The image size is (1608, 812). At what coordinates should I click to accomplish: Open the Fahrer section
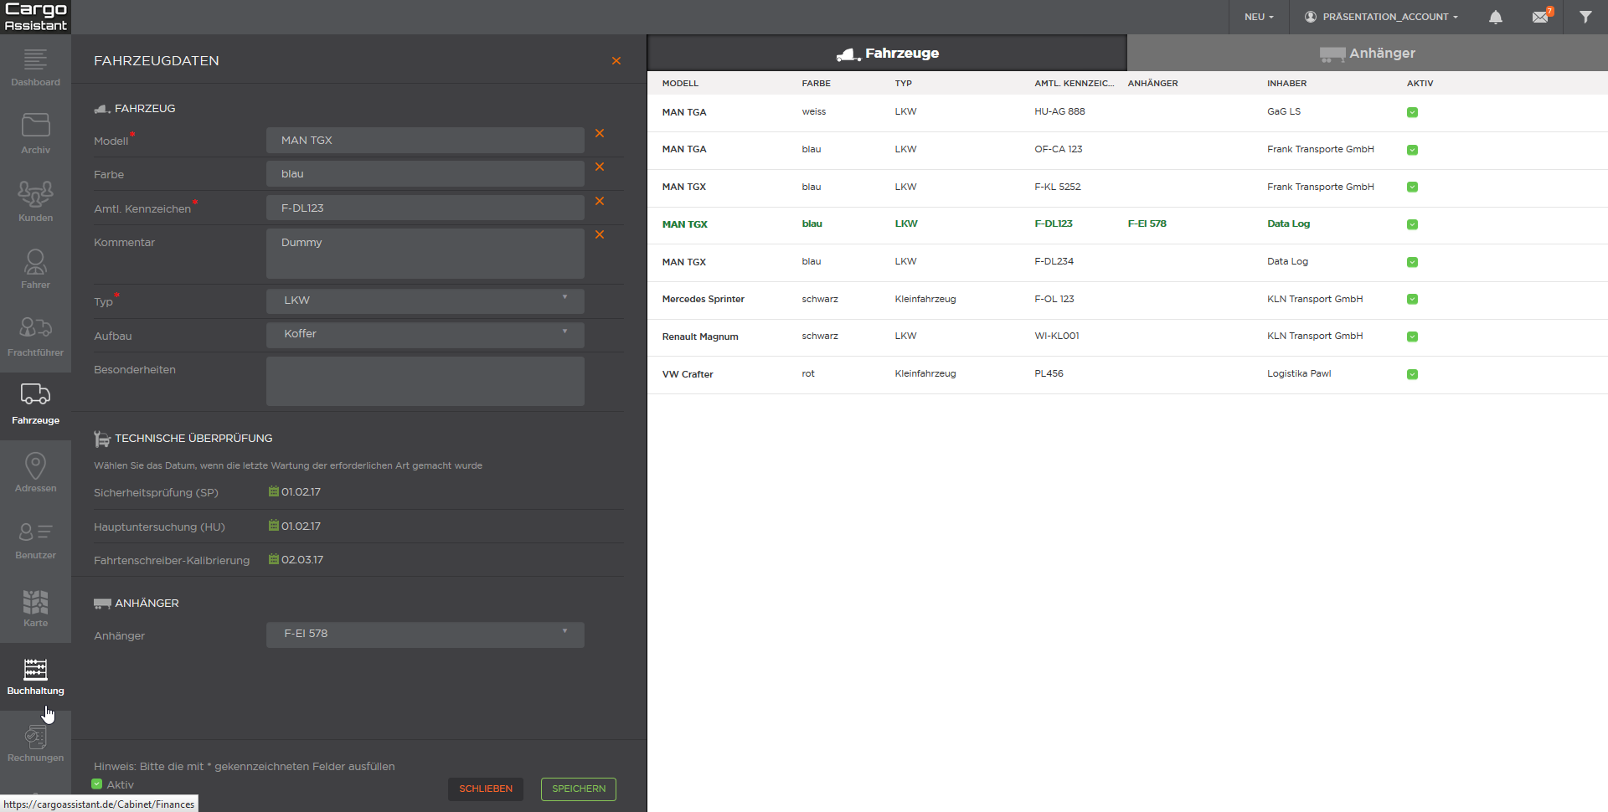tap(35, 268)
